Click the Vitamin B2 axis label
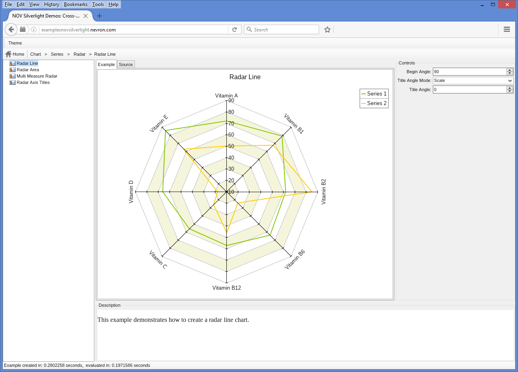 (323, 191)
